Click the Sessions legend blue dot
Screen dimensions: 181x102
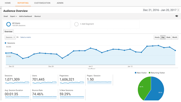(6, 43)
